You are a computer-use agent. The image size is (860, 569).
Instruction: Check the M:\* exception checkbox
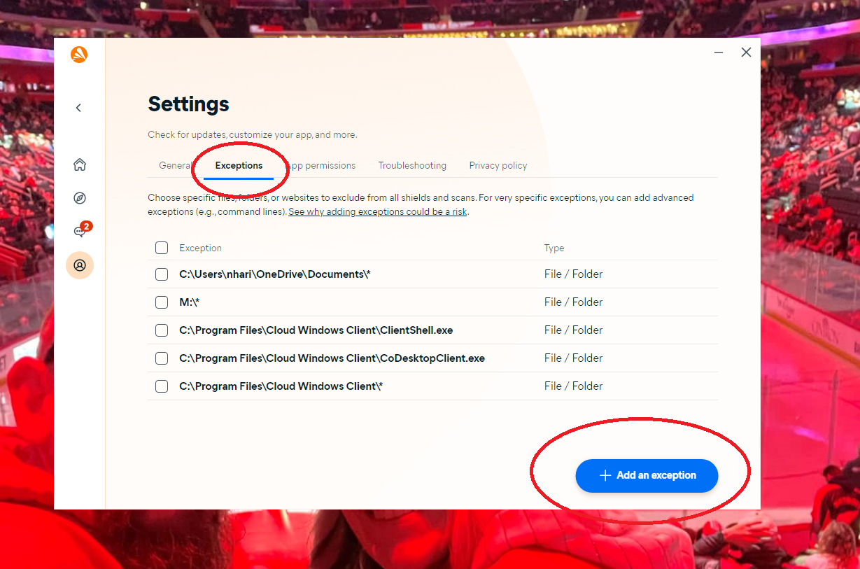162,302
